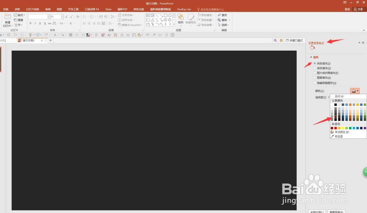
Task: Click the Text Direction (文字方向) button
Action: point(126,15)
